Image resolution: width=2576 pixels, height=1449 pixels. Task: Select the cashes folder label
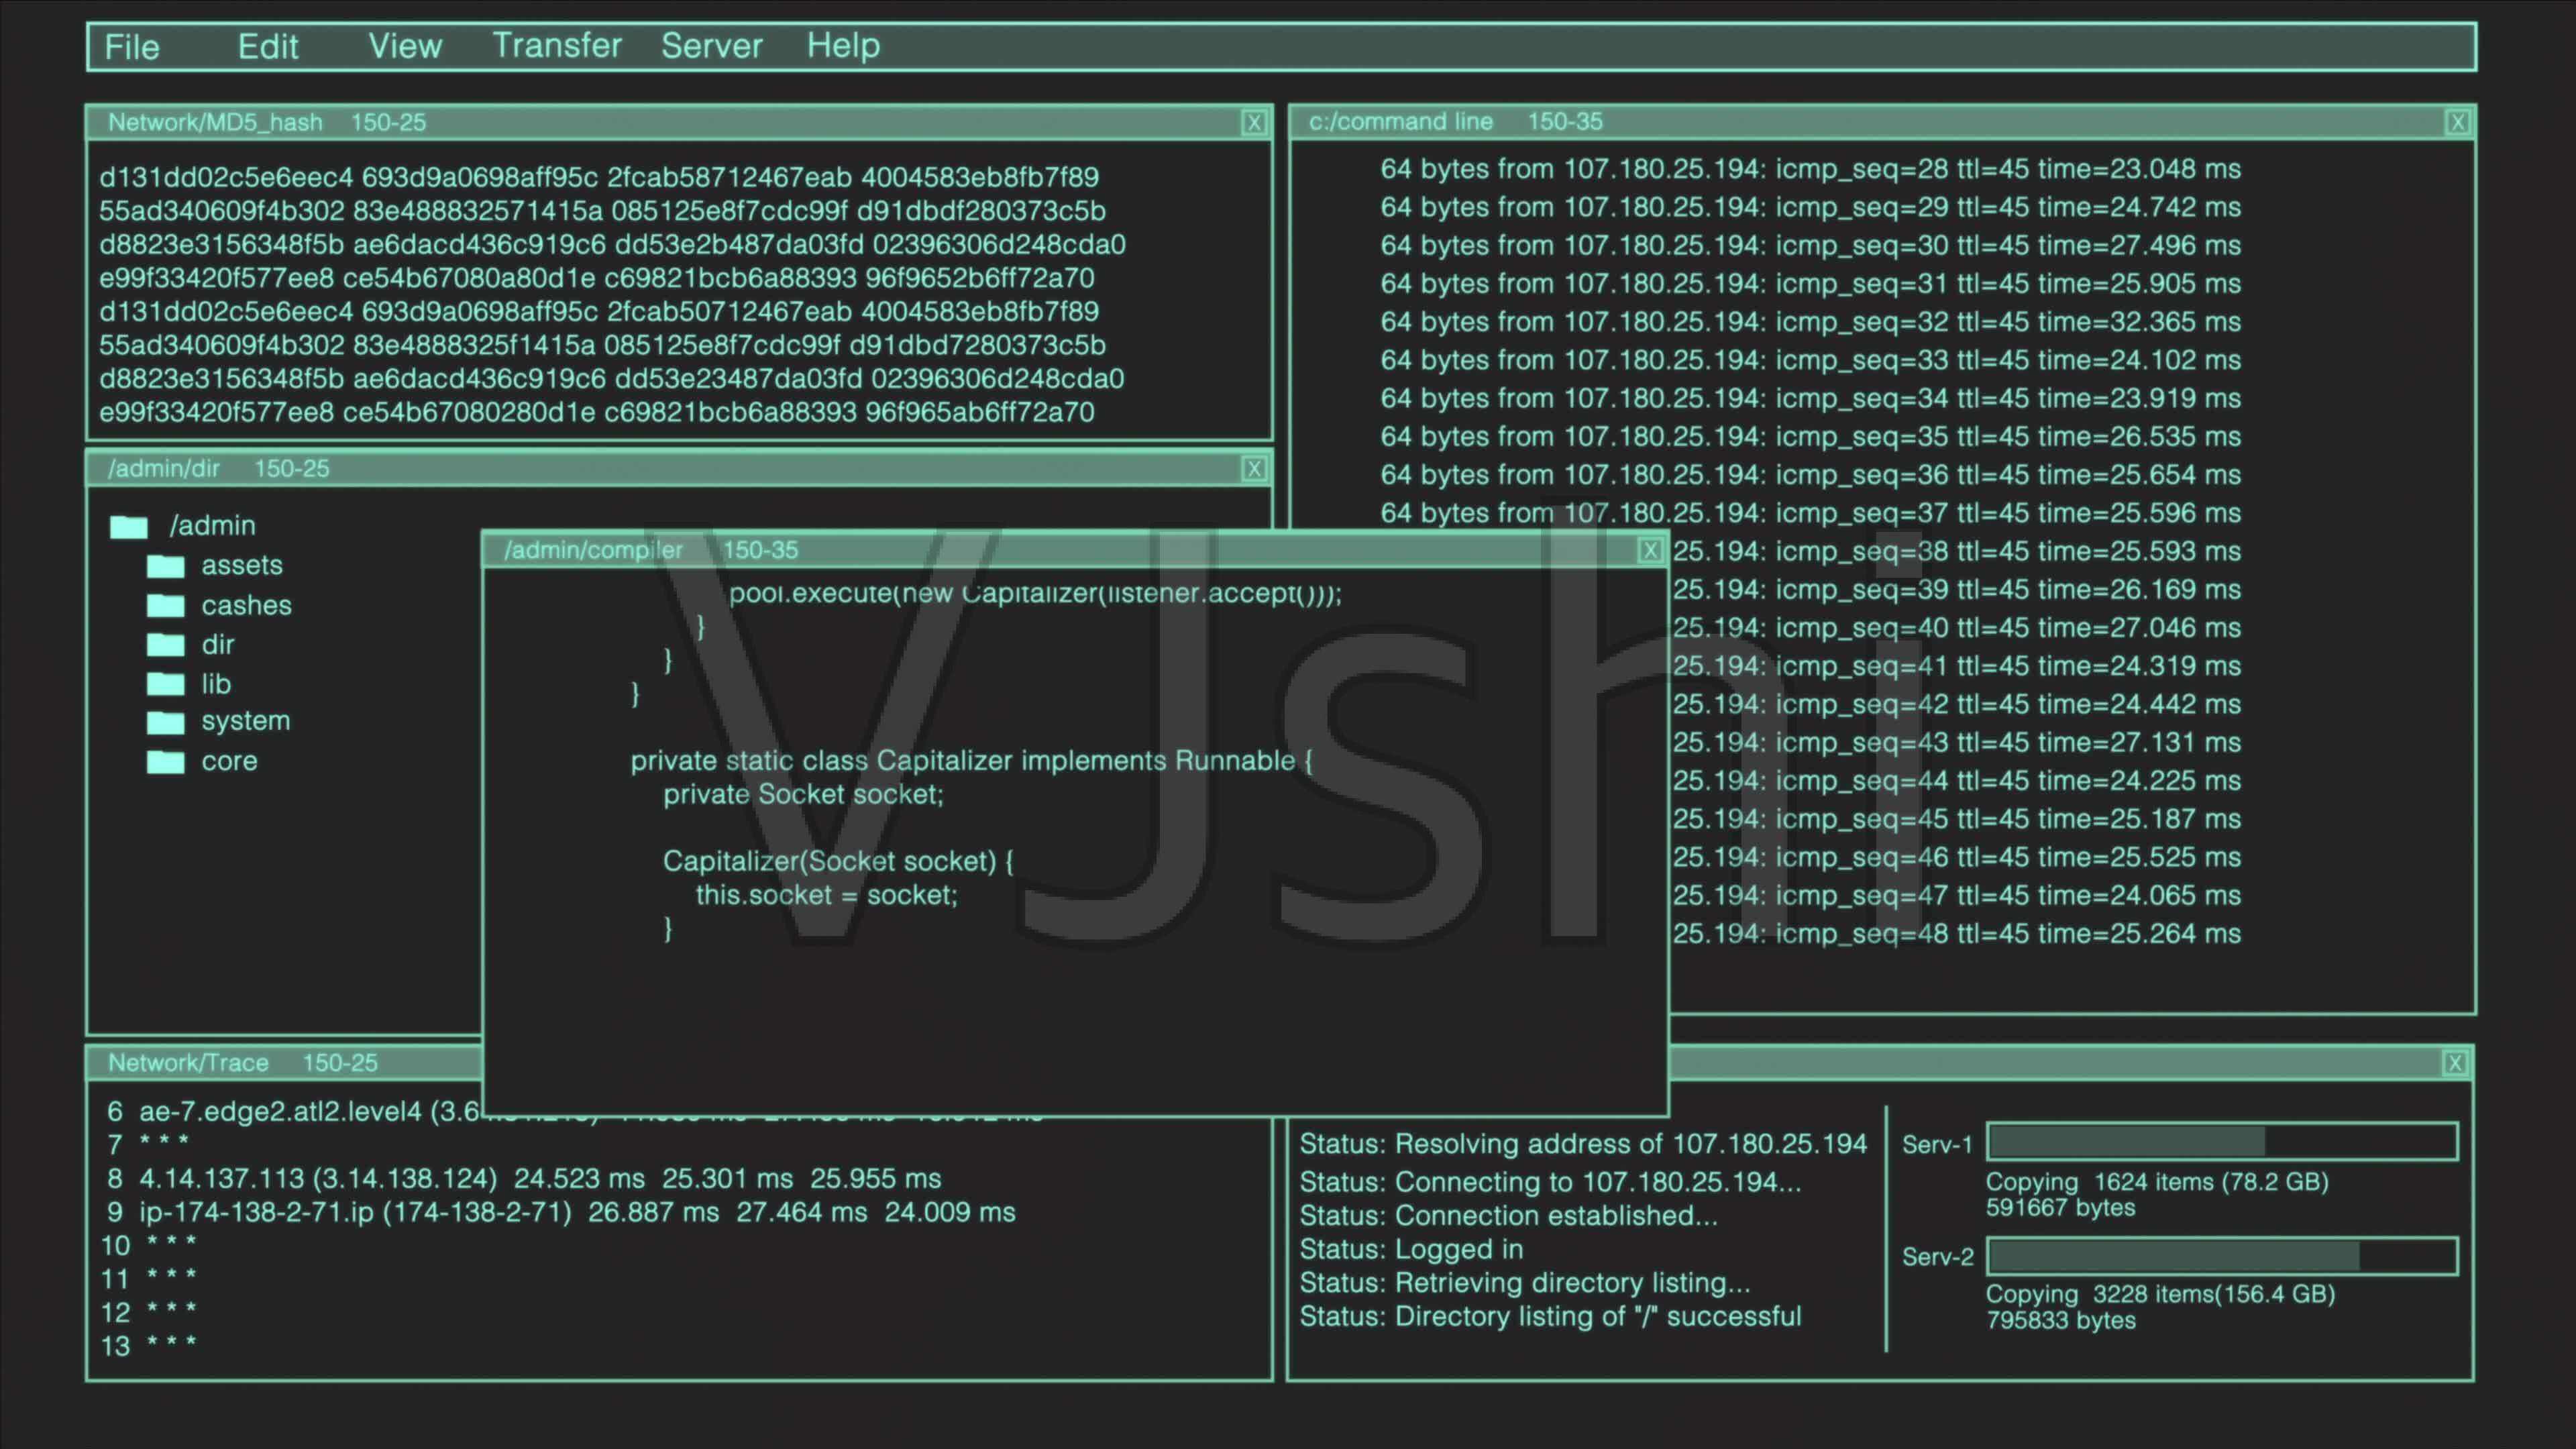tap(246, 605)
